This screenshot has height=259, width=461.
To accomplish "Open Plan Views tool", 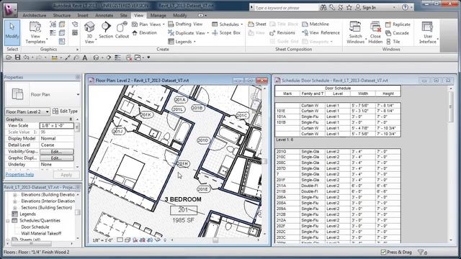I will (x=148, y=24).
